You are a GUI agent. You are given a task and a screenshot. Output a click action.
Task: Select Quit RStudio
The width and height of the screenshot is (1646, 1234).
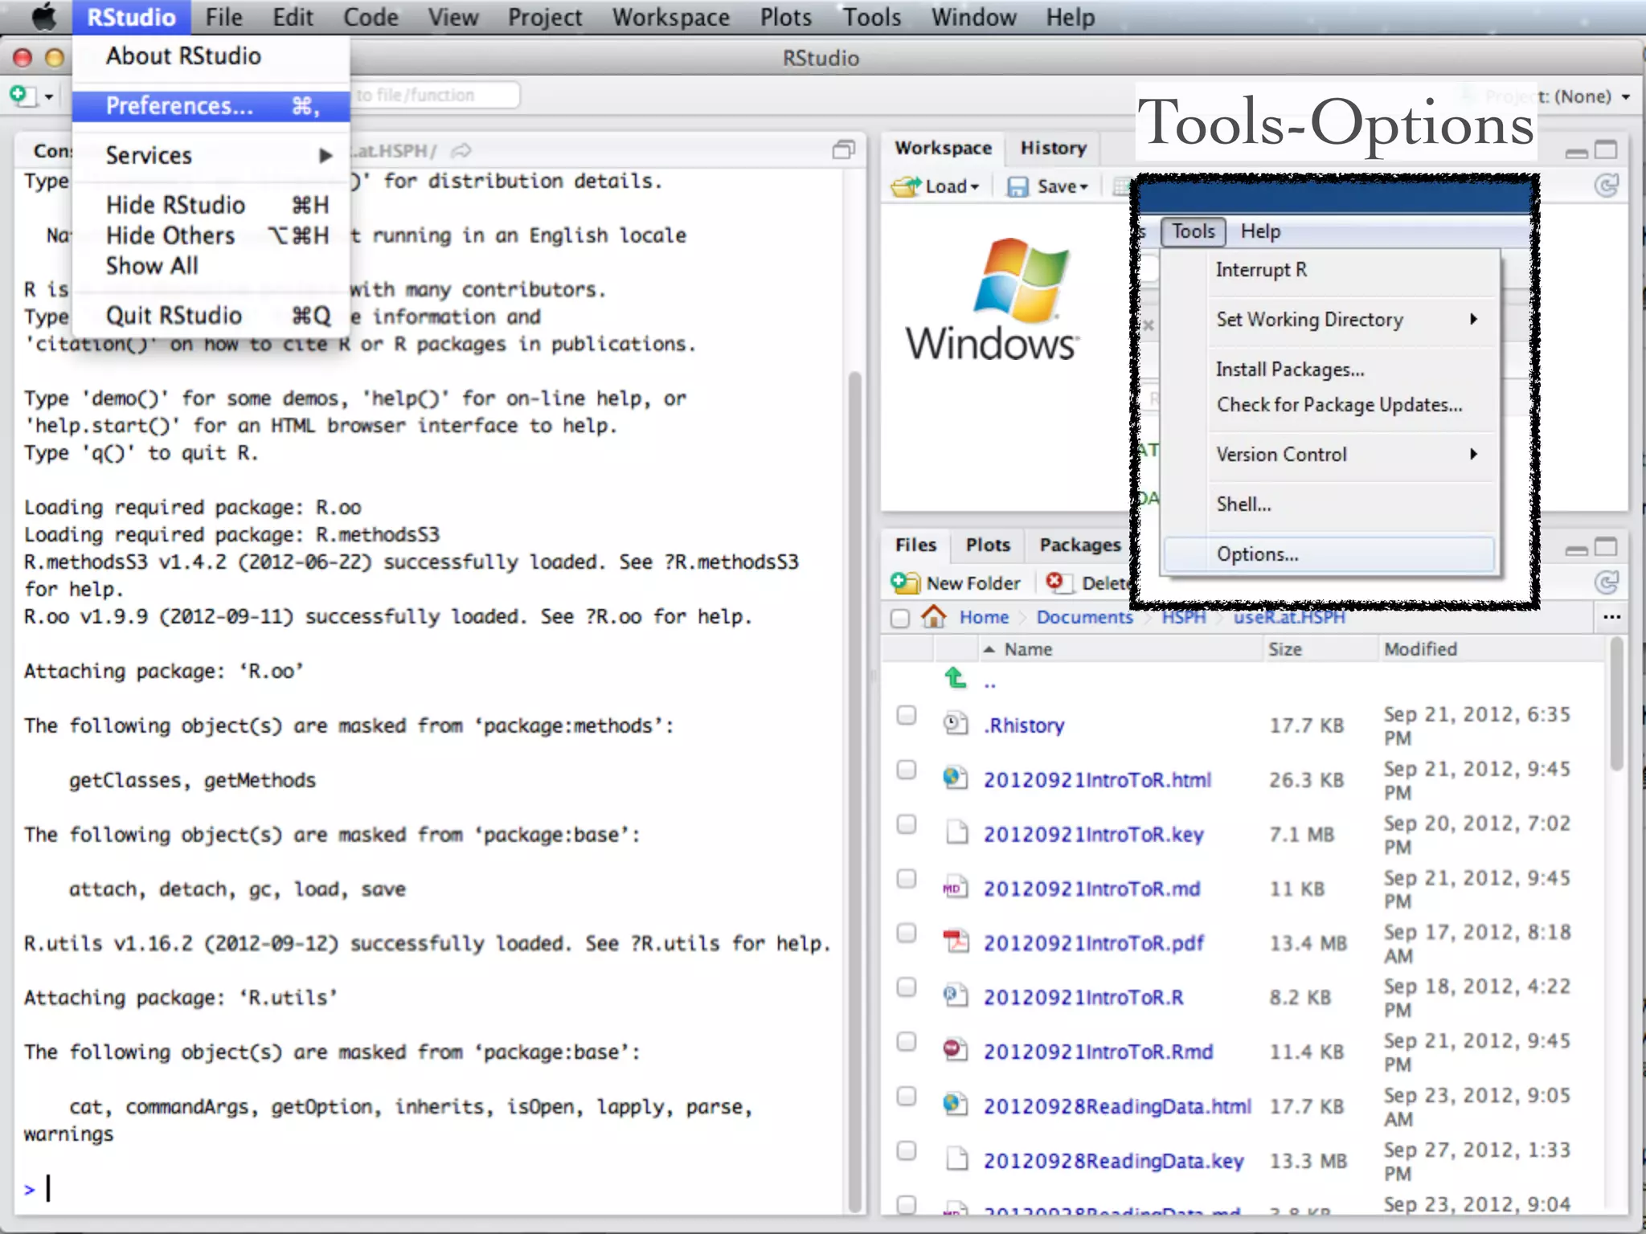pyautogui.click(x=211, y=315)
